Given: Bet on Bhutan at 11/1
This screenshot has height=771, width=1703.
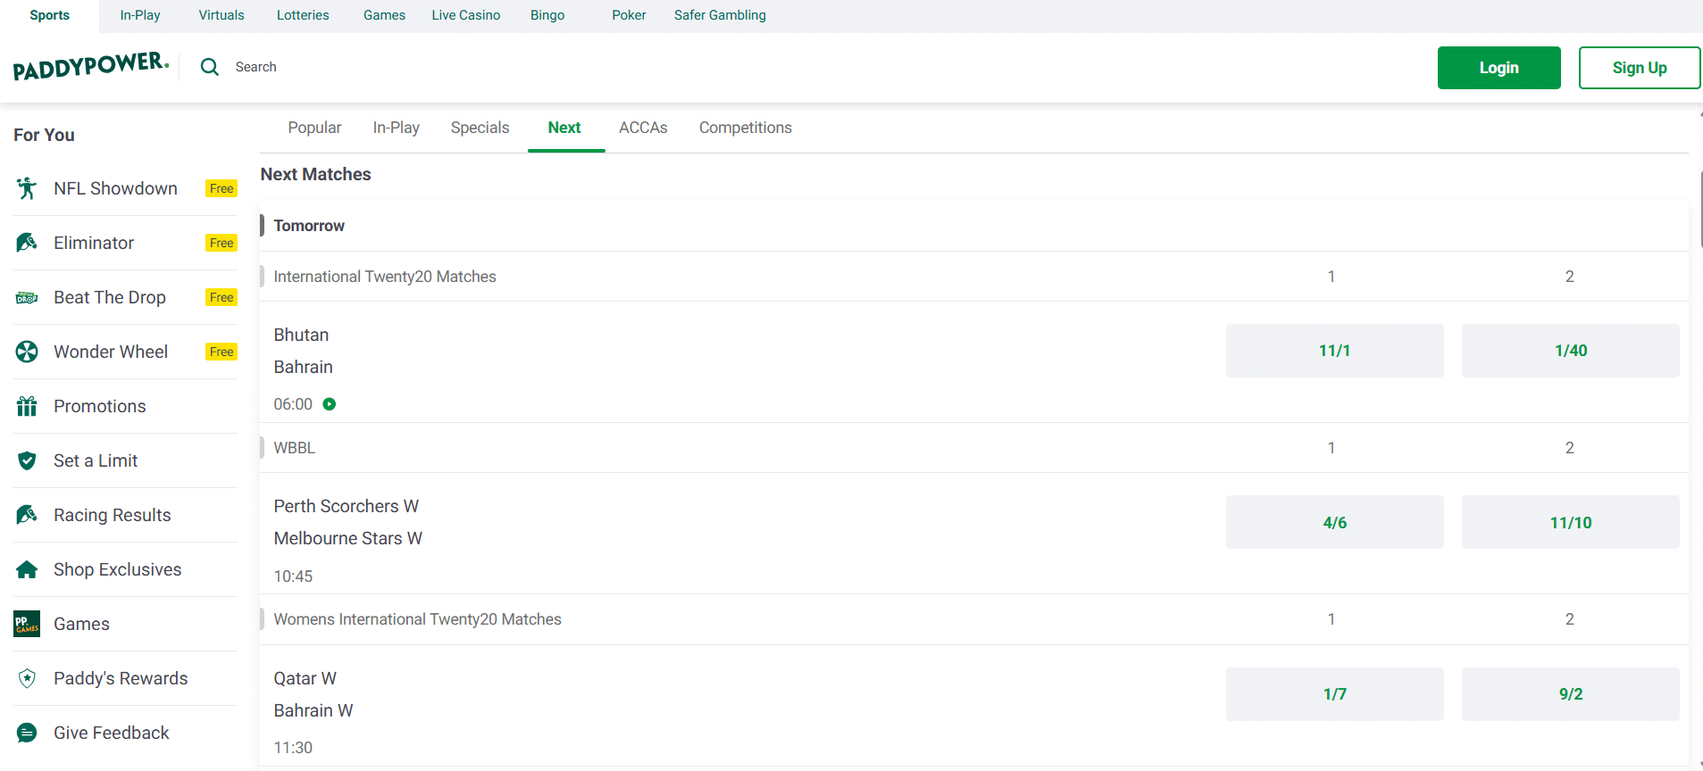Looking at the screenshot, I should click(1334, 351).
